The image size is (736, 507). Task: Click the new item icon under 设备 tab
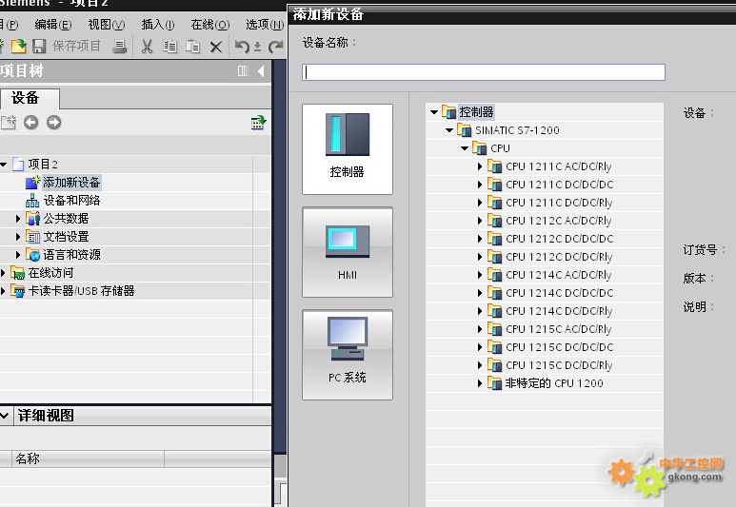tap(9, 123)
